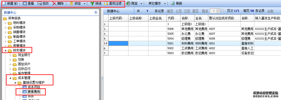The image size is (281, 100).
Task: Select the 折旧费用 row in table
Action: click(192, 53)
